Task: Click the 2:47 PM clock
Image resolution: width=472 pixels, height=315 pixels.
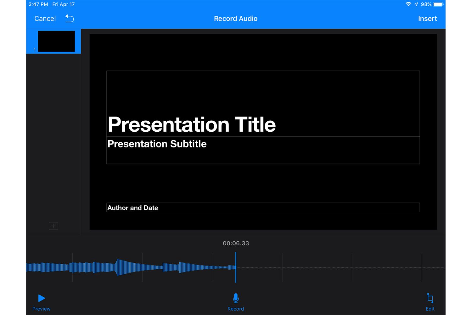Action: click(38, 4)
